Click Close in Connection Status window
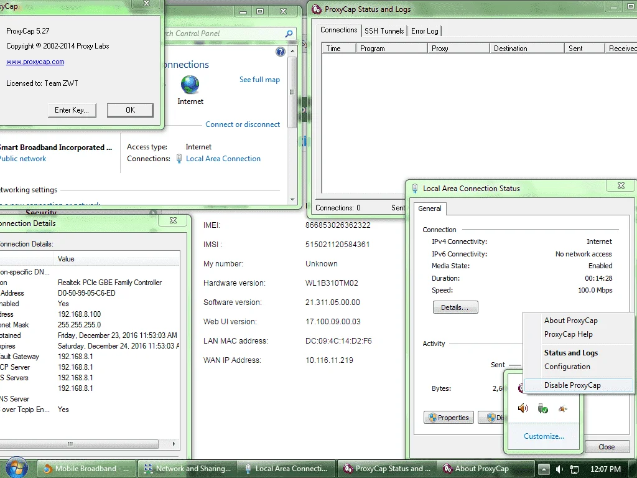The image size is (637, 478). (606, 447)
